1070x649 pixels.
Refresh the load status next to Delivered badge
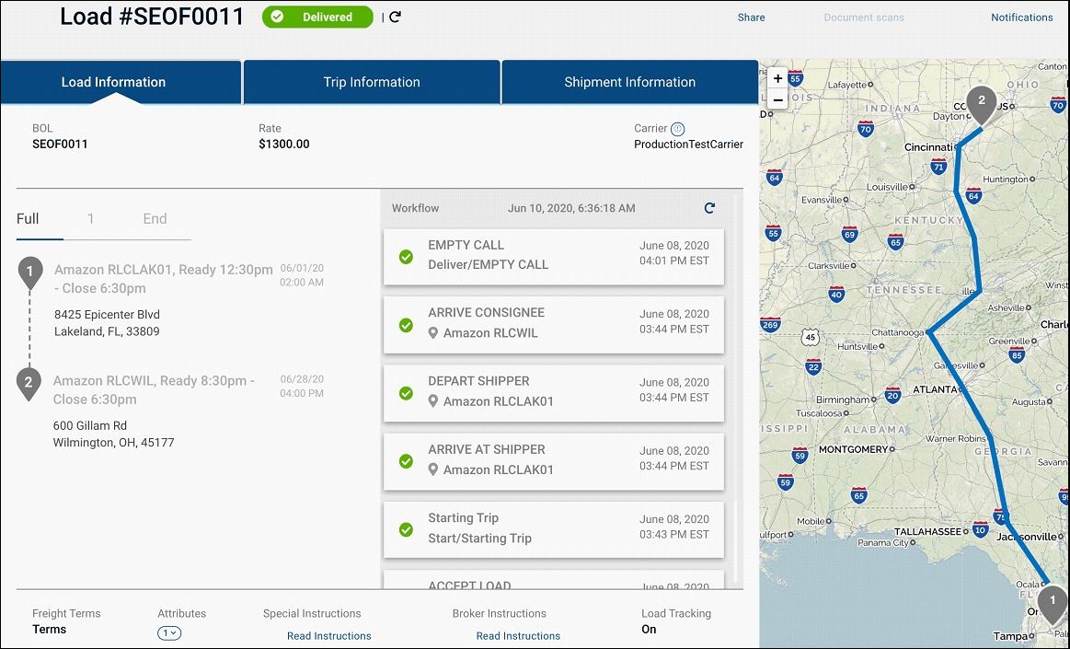pos(395,17)
